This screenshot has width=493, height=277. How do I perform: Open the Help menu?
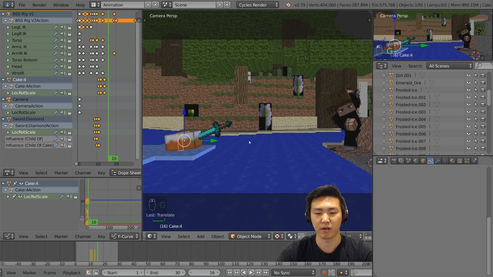[x=80, y=5]
